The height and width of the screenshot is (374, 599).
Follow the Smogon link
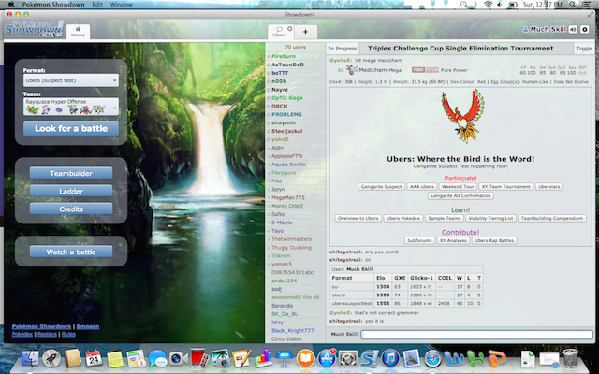[88, 326]
